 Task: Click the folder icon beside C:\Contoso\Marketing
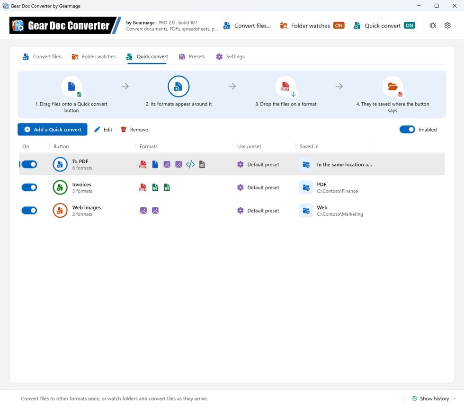click(x=306, y=211)
